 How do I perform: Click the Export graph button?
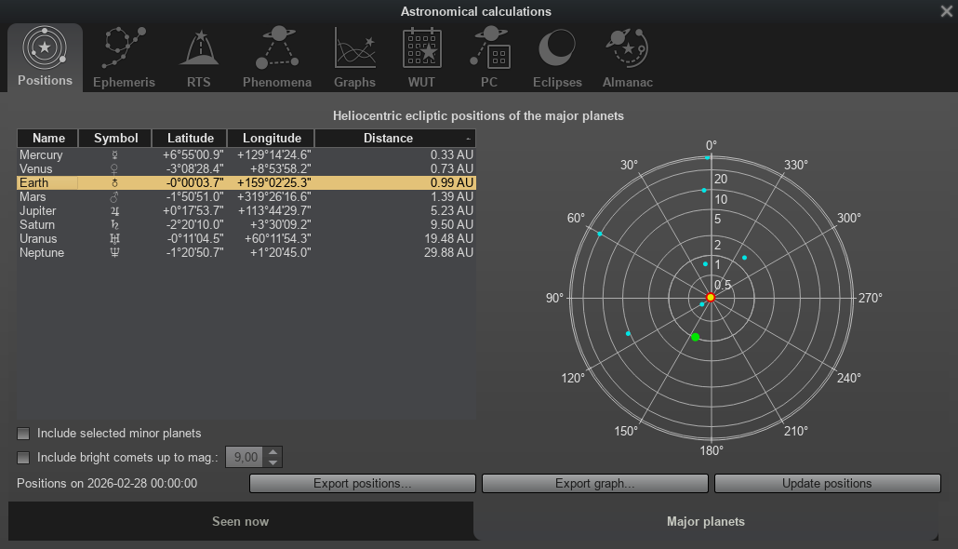click(594, 484)
